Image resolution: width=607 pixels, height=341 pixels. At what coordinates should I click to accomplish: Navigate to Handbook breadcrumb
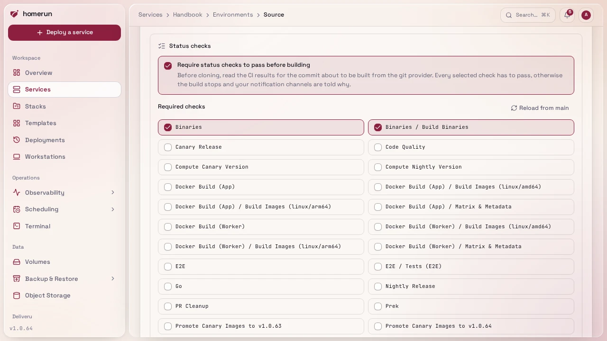(187, 15)
